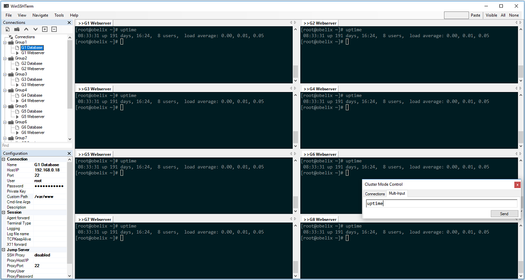Screen dimensions: 525x280
Task: Click the Configuration panel scrollbar down arrow
Action: (x=69, y=276)
